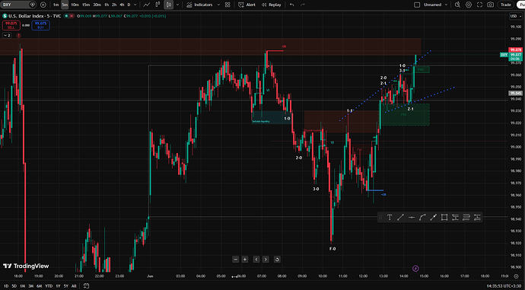Select the Trend line tool in floating toolbar
Viewport: 525px width, 290px height.
[400, 218]
